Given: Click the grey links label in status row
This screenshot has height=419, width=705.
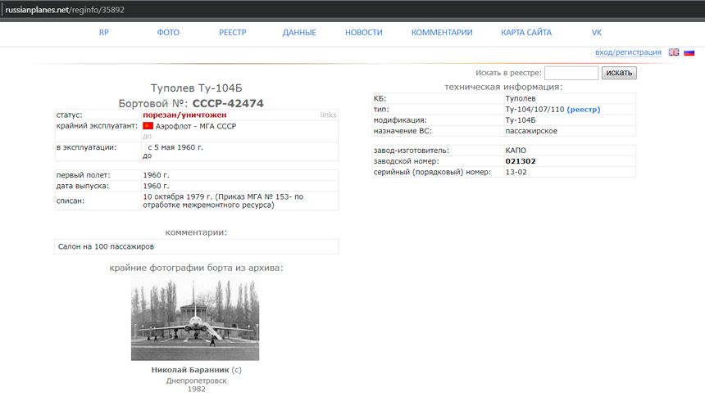Looking at the screenshot, I should click(x=328, y=115).
